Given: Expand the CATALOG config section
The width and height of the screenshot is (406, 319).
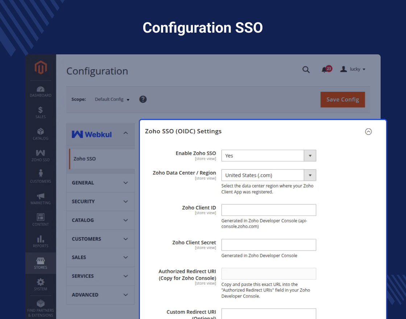Looking at the screenshot, I should click(x=100, y=220).
